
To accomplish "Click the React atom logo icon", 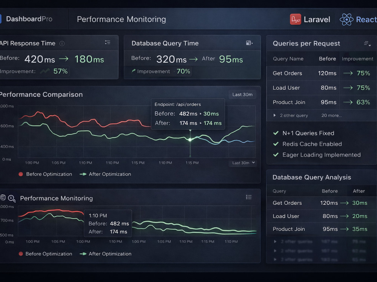I will point(346,20).
